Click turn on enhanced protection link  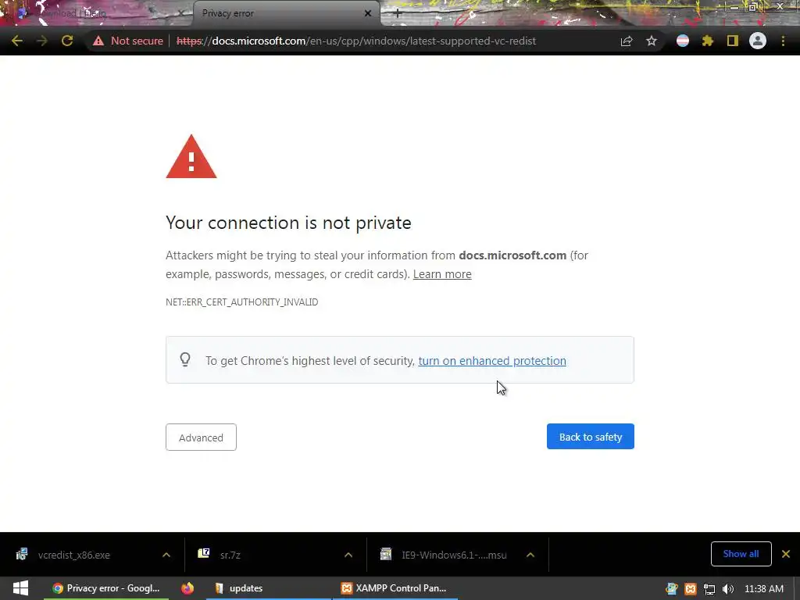tap(492, 361)
